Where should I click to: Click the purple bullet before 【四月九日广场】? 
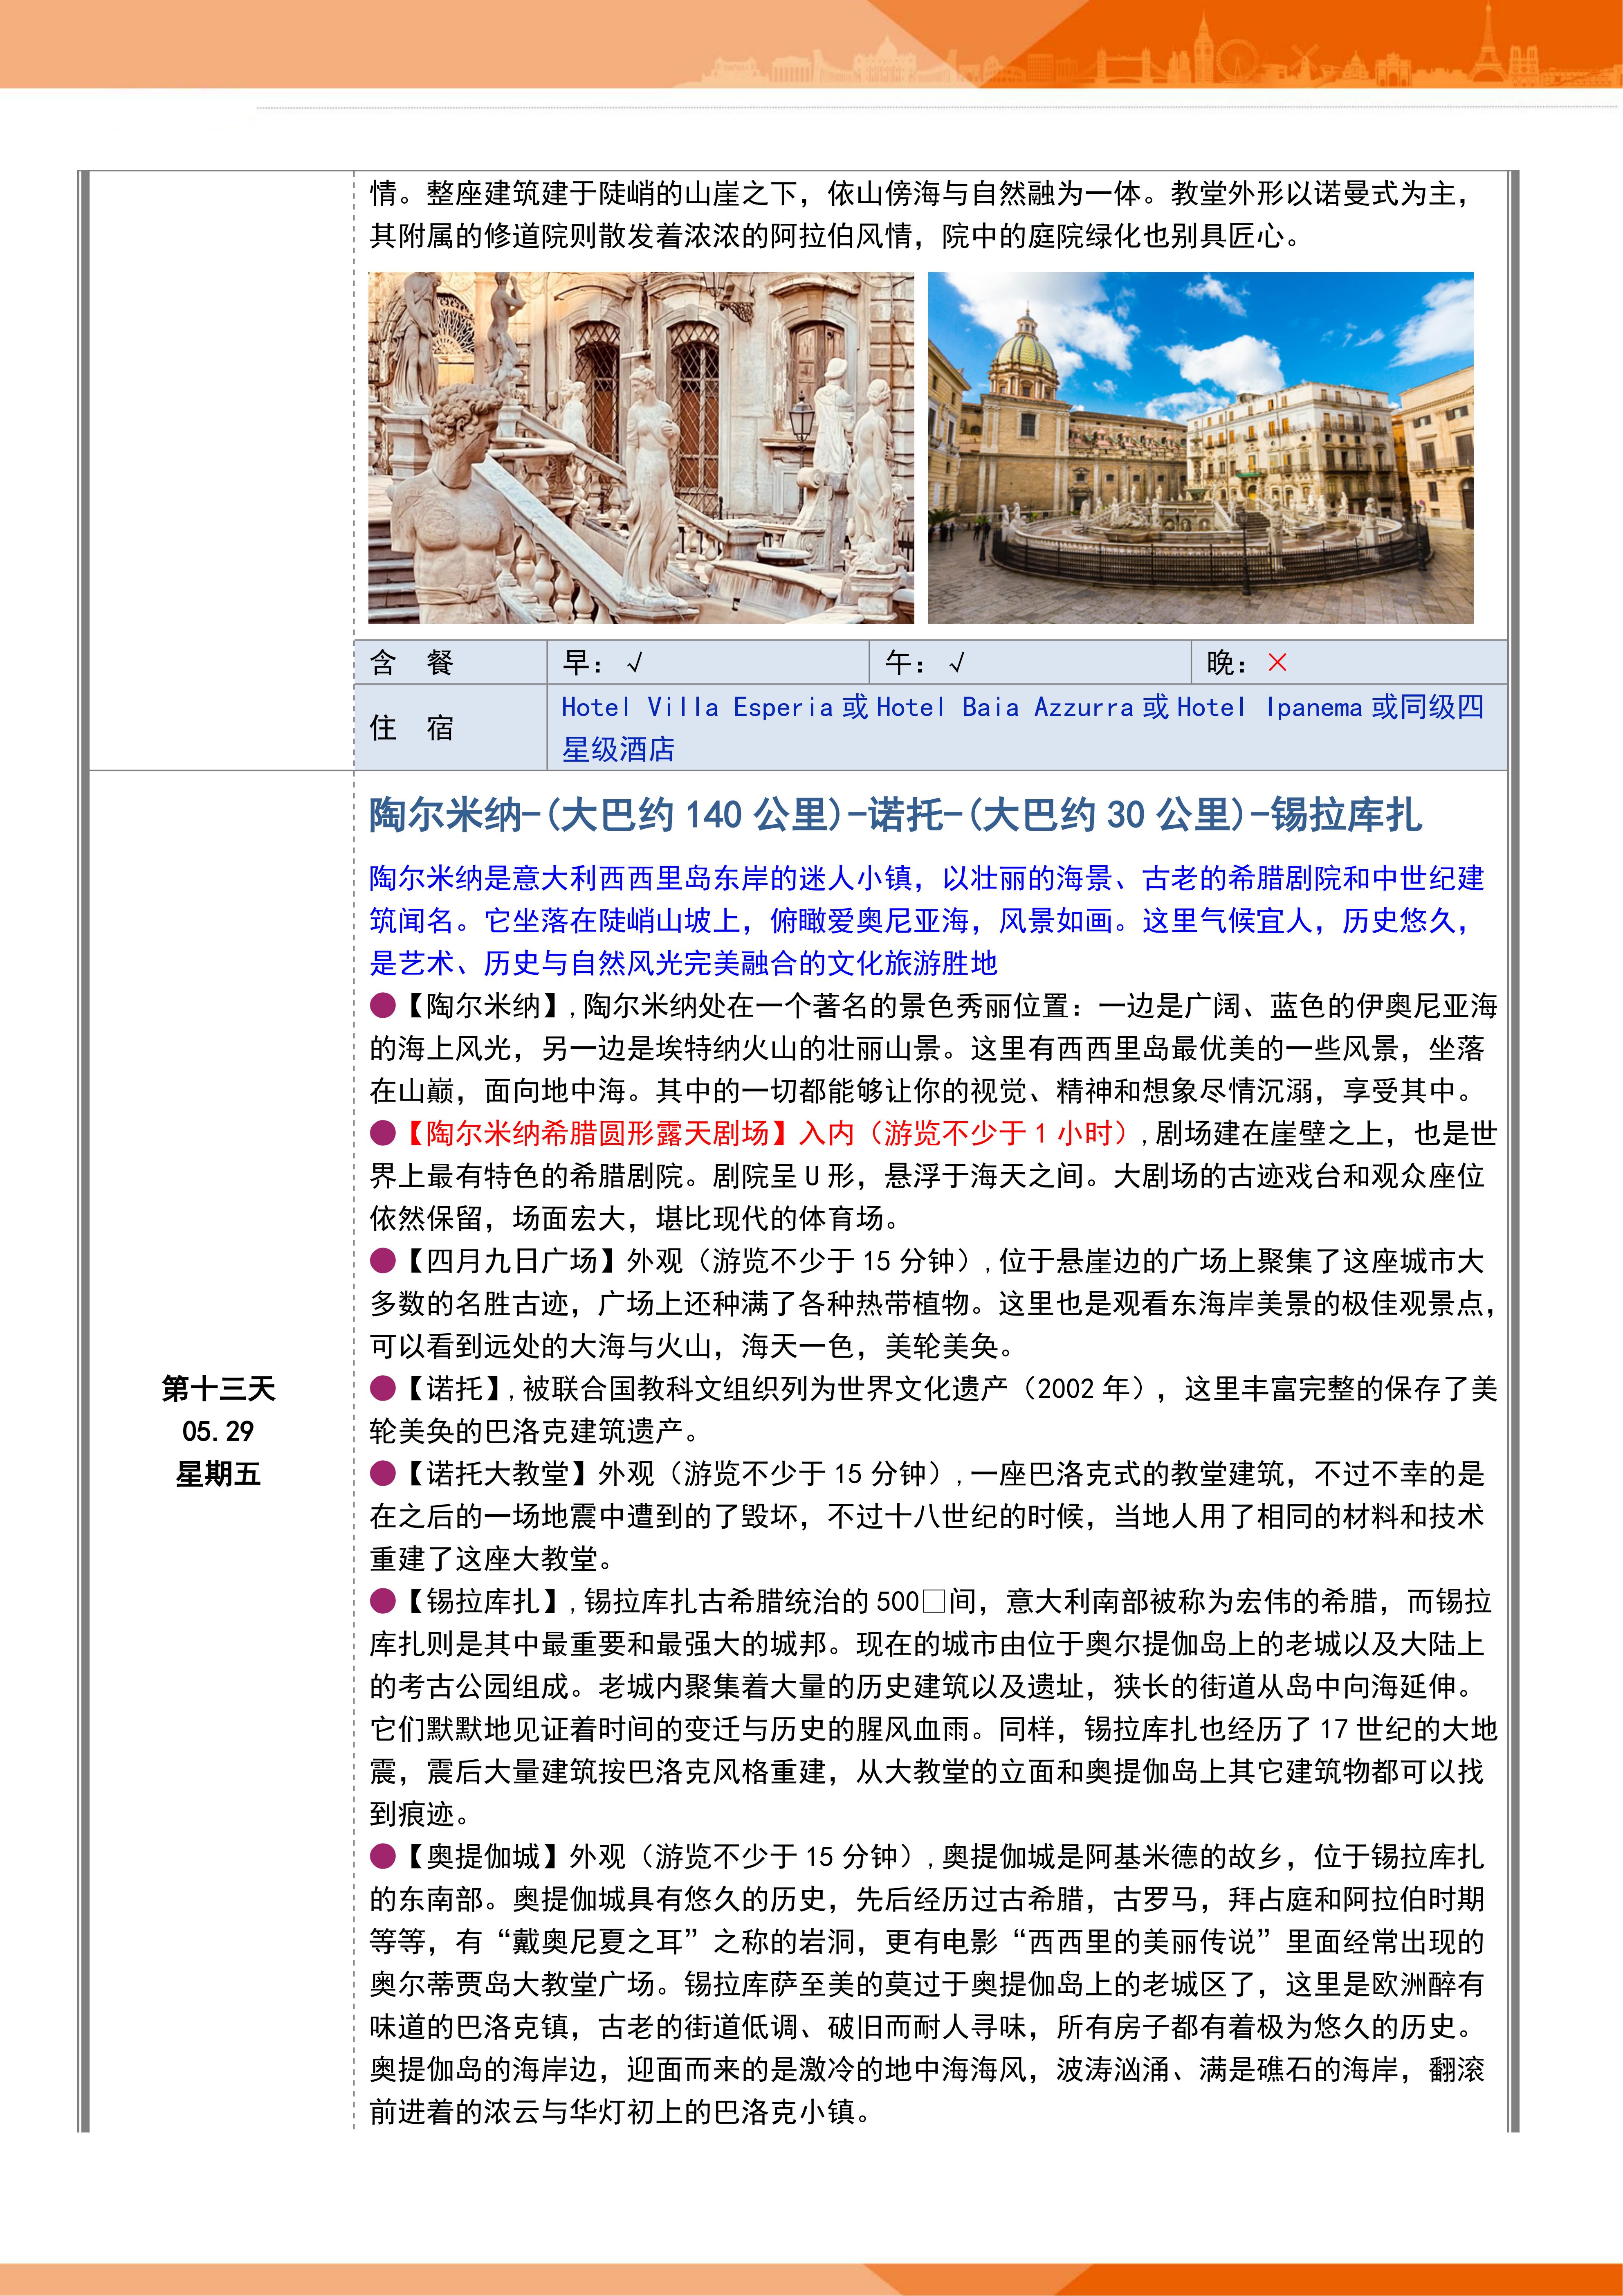point(383,1261)
